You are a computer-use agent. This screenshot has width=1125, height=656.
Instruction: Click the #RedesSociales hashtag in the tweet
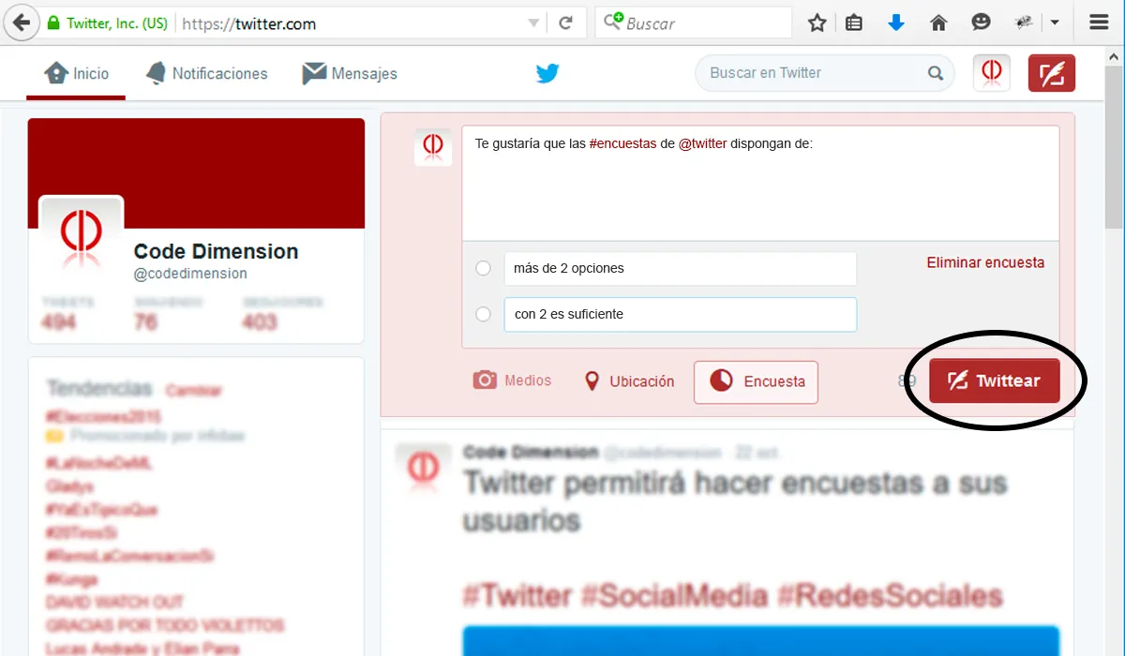click(891, 595)
